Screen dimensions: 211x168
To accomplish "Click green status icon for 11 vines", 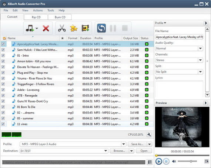I will click(x=147, y=124).
